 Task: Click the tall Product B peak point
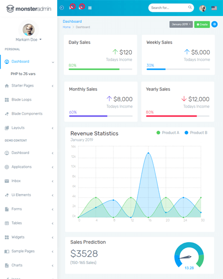(148, 153)
